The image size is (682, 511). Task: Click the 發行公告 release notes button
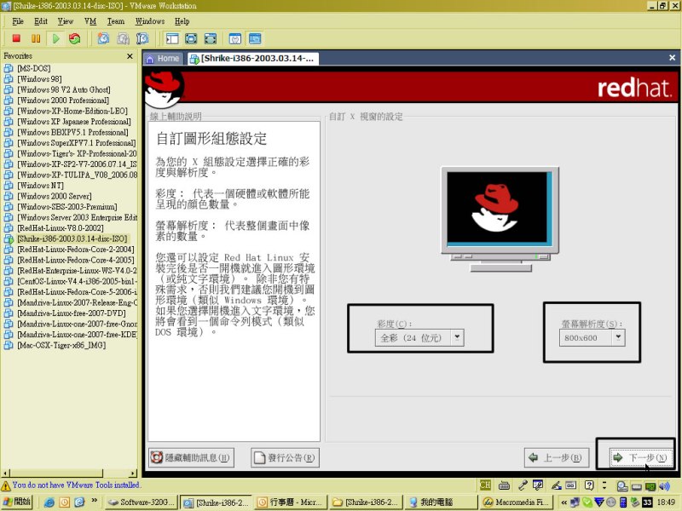(285, 457)
